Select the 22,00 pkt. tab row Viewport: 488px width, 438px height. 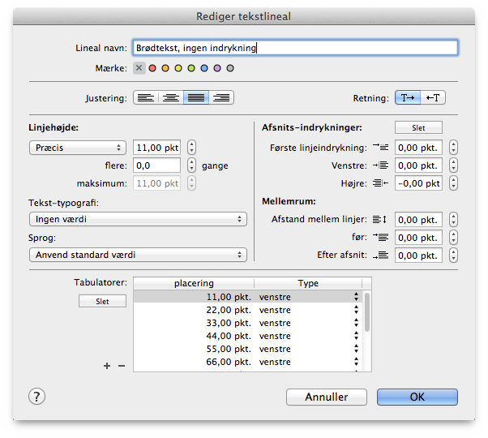pyautogui.click(x=248, y=310)
